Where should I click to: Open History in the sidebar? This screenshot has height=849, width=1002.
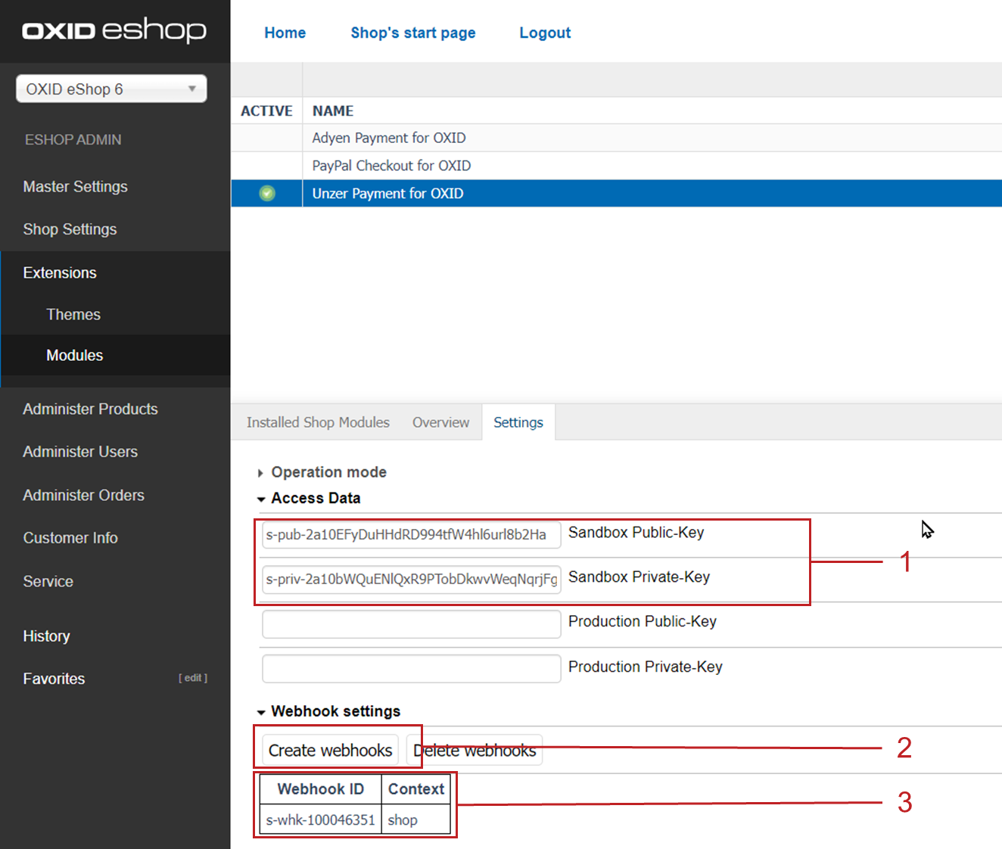(46, 636)
